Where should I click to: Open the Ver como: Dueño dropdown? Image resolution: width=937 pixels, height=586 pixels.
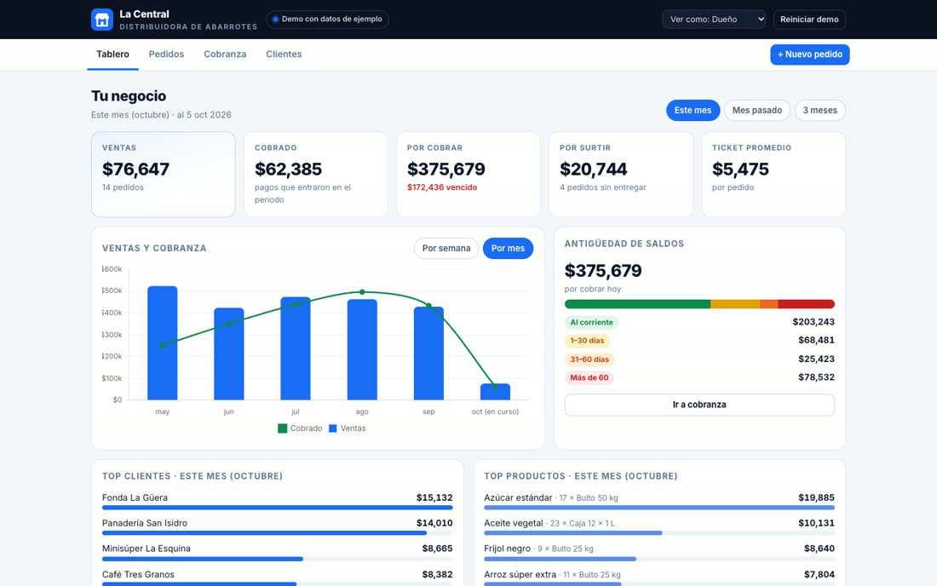pos(714,19)
